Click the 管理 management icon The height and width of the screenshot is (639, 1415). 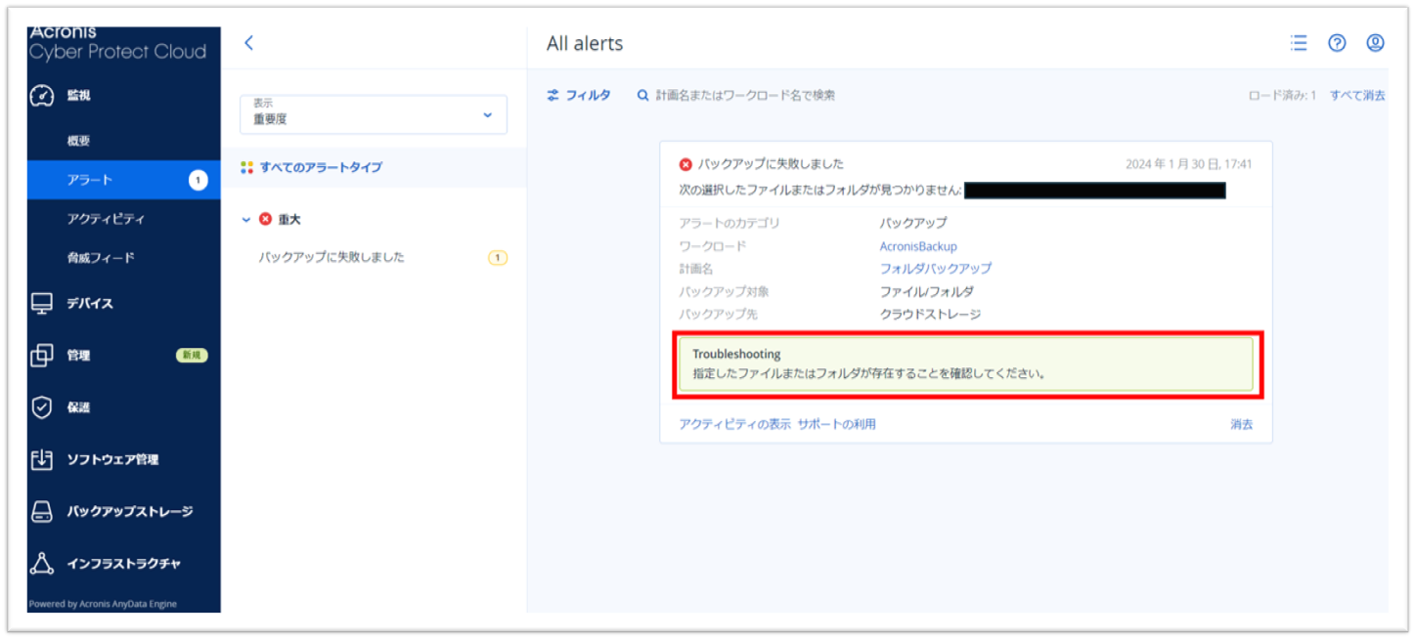click(41, 356)
